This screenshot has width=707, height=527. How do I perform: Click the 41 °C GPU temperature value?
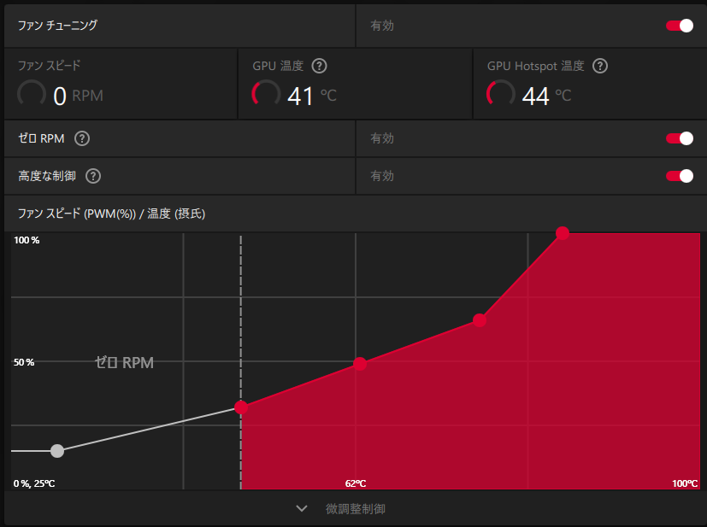coord(311,96)
